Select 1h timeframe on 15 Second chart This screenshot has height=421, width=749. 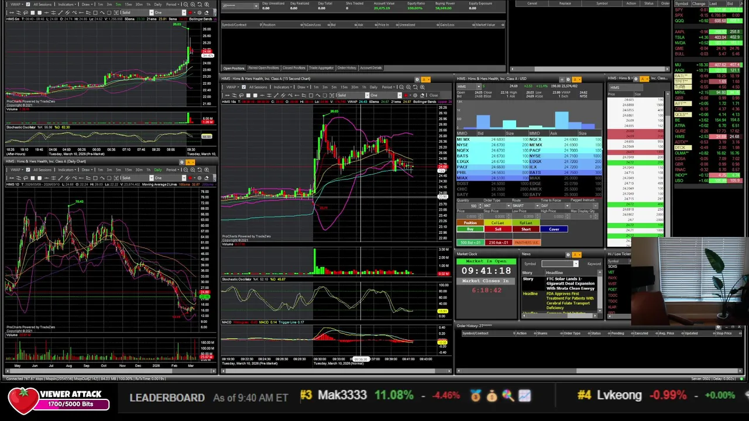(x=364, y=87)
